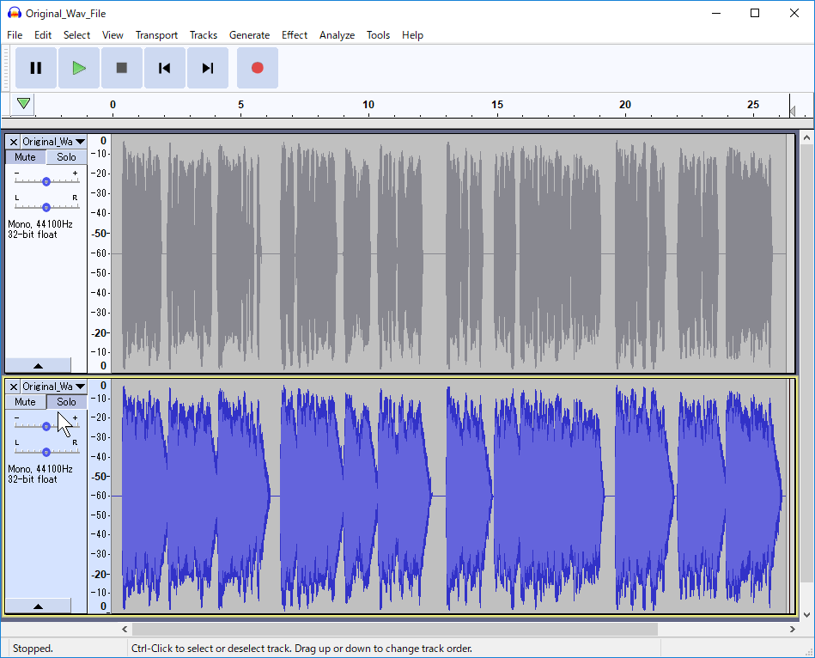Adjust the bottom track gain slider
The image size is (815, 658).
point(46,426)
